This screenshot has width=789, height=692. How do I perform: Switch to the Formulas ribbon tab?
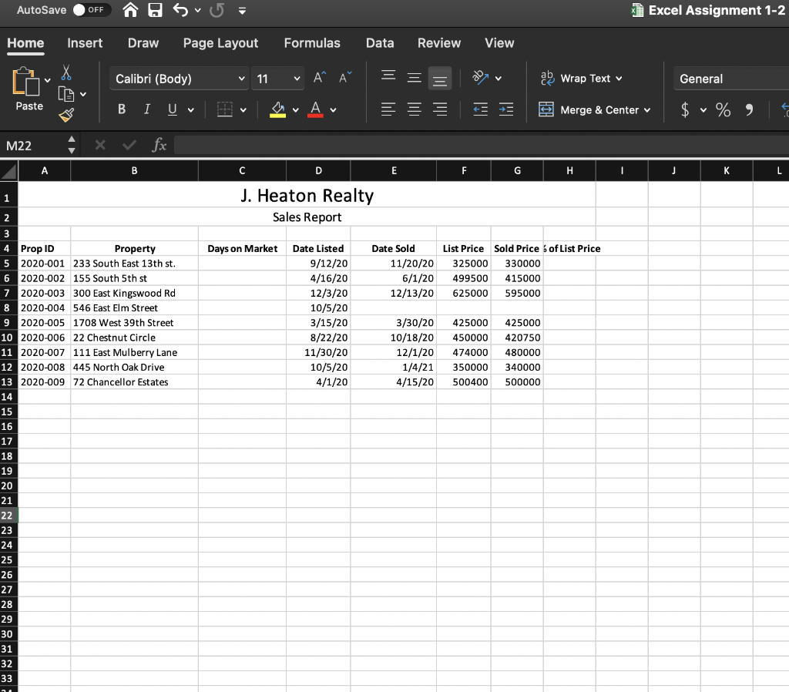pos(312,43)
